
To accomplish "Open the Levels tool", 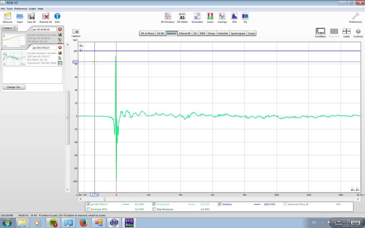I will tap(210, 16).
